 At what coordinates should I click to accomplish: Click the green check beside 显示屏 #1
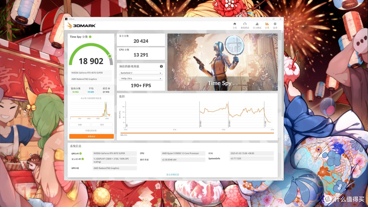(x=82, y=159)
